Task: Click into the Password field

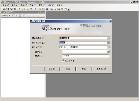Action: click(x=86, y=56)
